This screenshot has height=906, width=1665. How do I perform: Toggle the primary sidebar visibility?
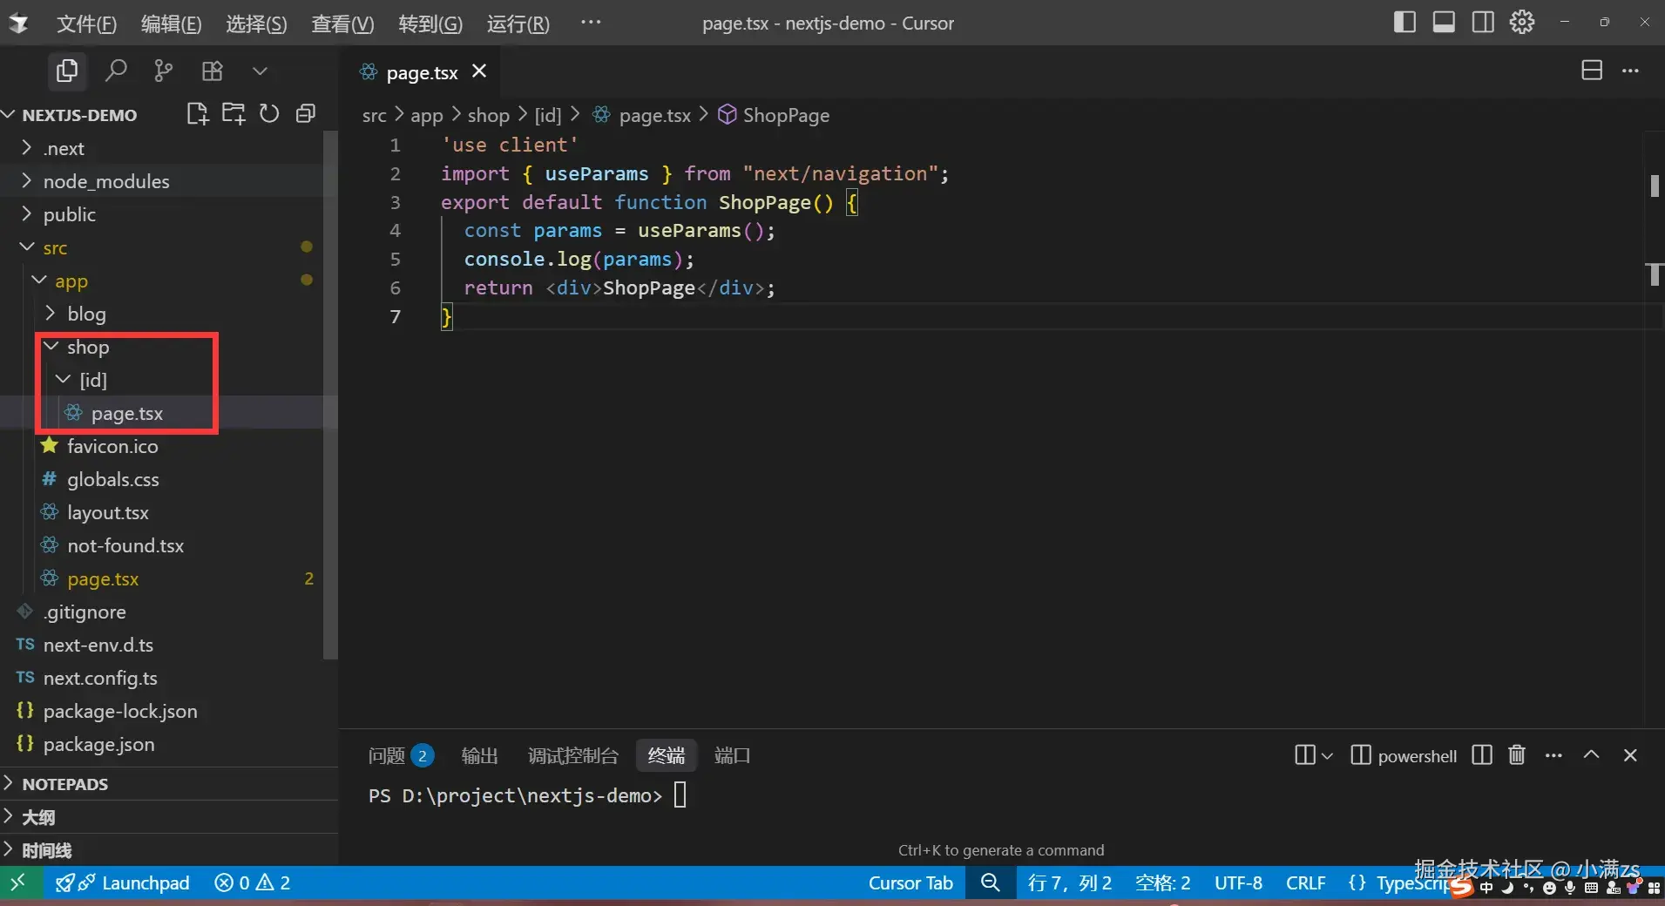(x=1404, y=23)
